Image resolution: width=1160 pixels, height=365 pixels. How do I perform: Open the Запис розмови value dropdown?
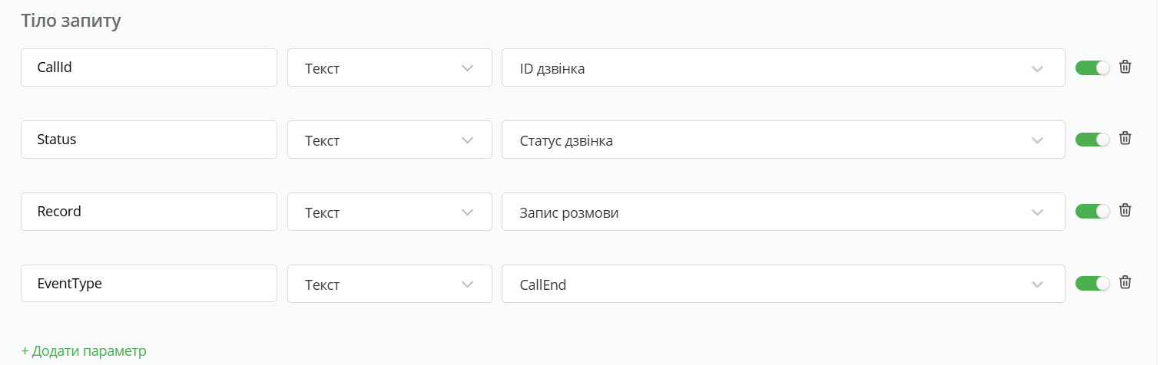click(x=783, y=212)
